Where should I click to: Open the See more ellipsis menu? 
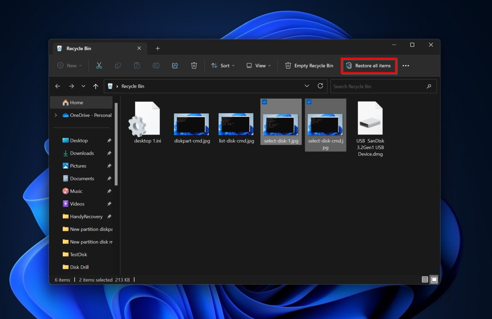pyautogui.click(x=406, y=66)
